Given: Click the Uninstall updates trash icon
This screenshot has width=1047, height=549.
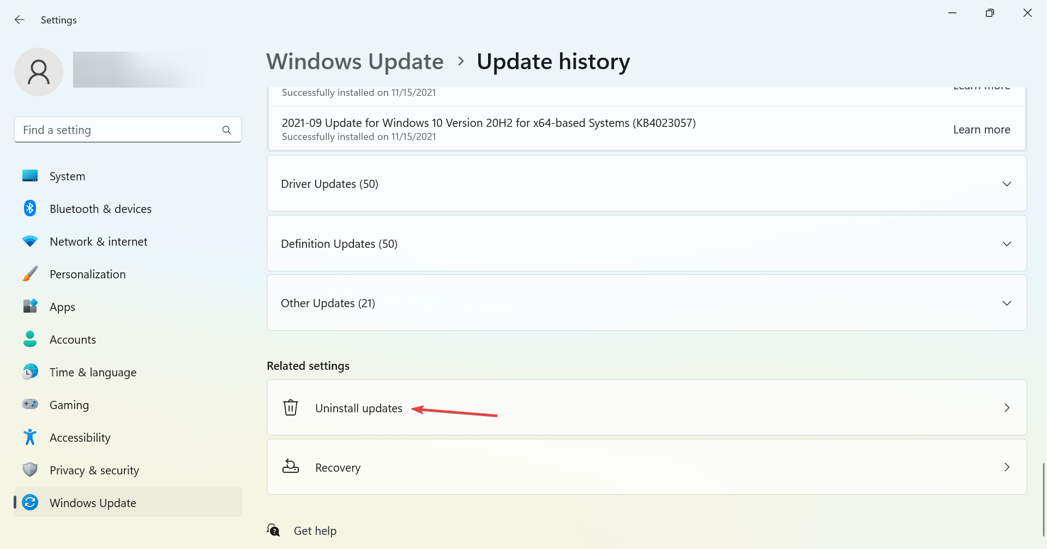Looking at the screenshot, I should click(x=291, y=407).
